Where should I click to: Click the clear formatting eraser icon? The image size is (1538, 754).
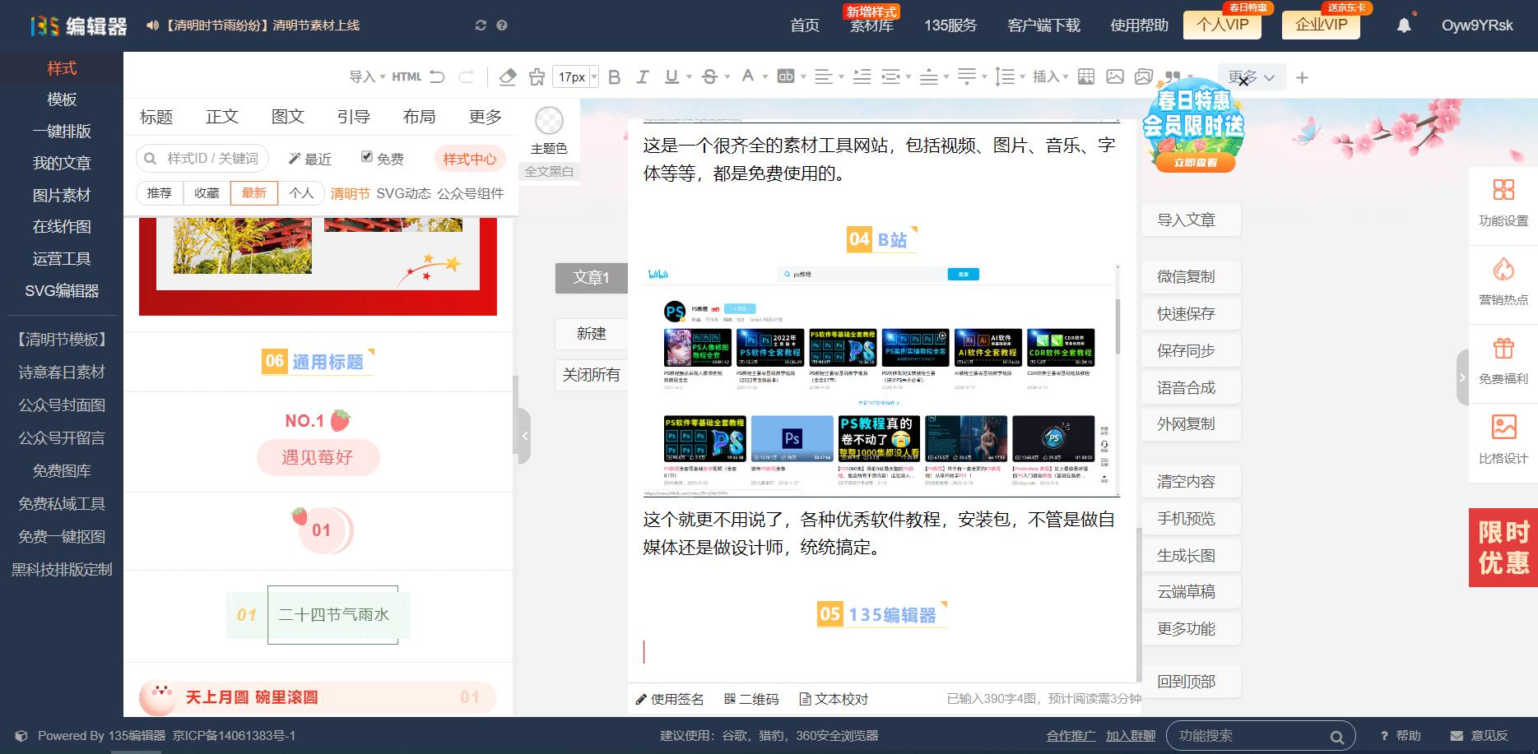coord(507,76)
